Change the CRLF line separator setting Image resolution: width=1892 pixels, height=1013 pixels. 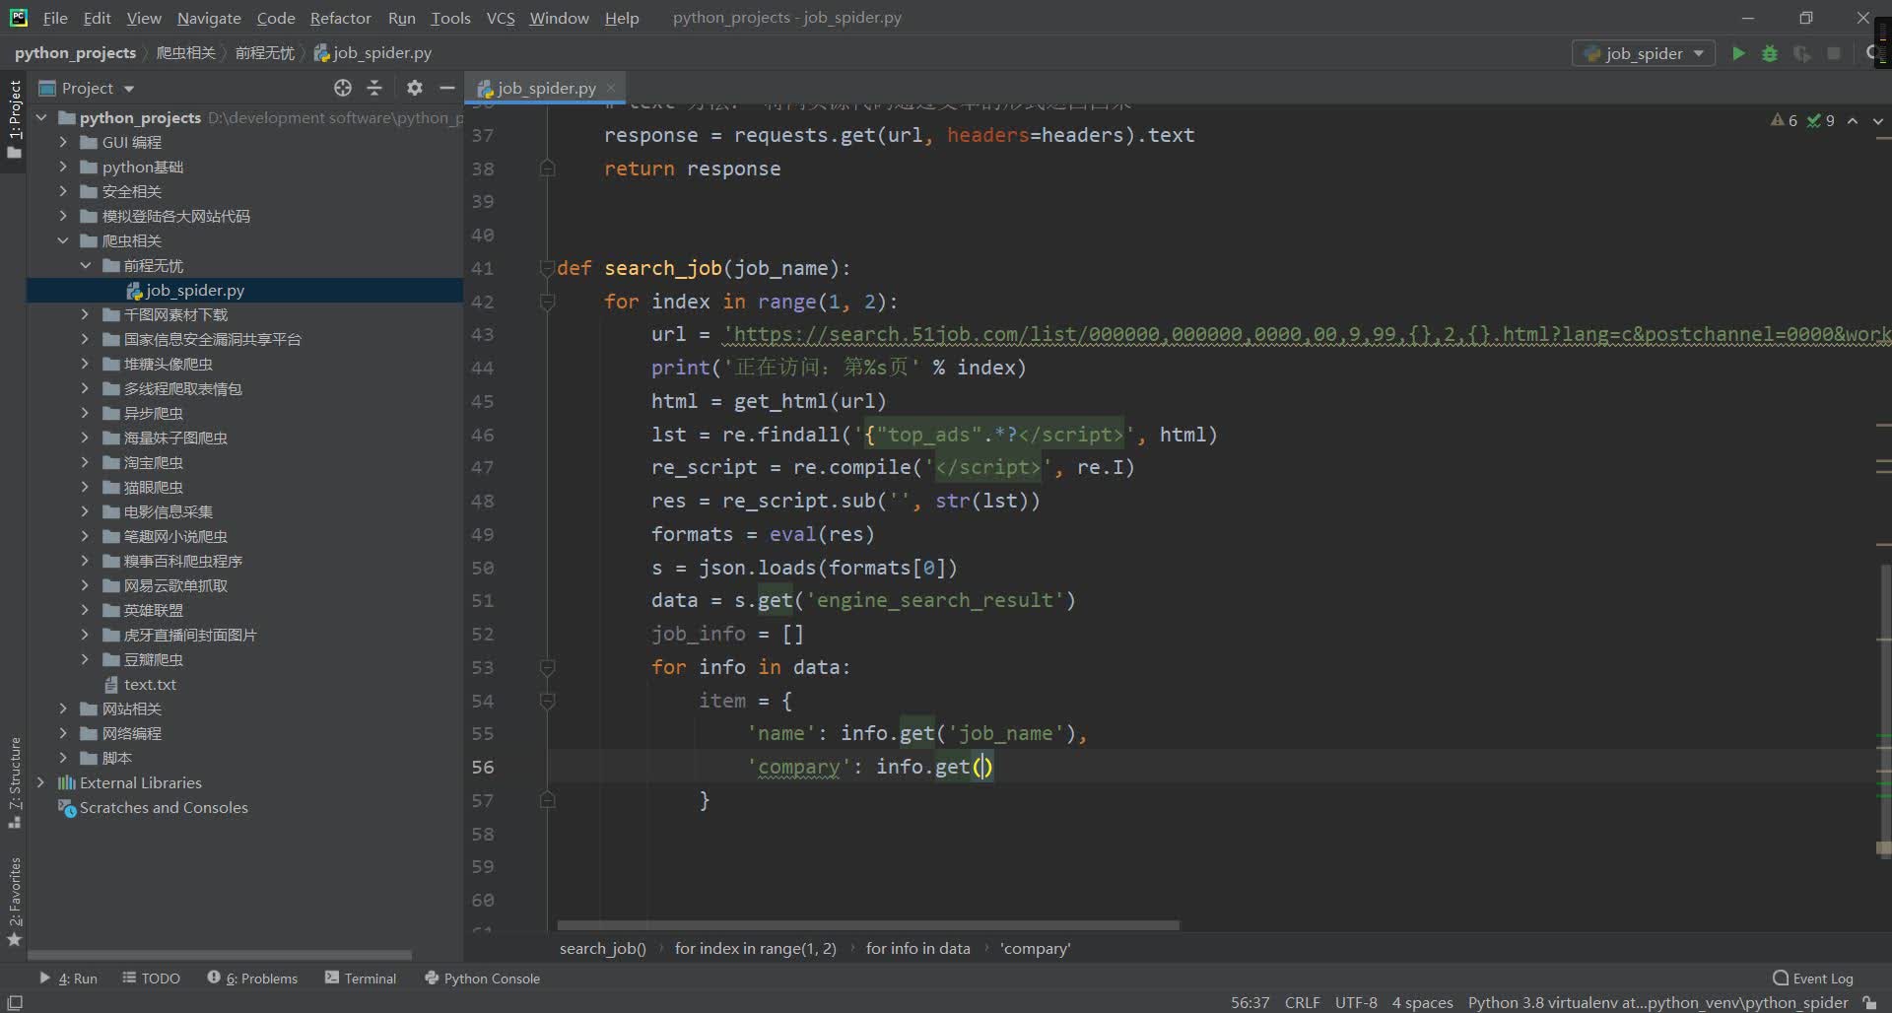click(1302, 1002)
